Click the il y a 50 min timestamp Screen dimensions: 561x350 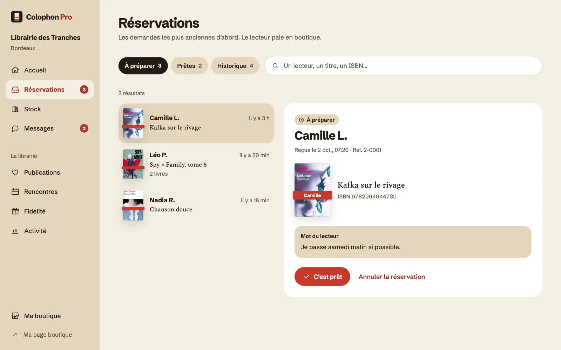pos(255,155)
